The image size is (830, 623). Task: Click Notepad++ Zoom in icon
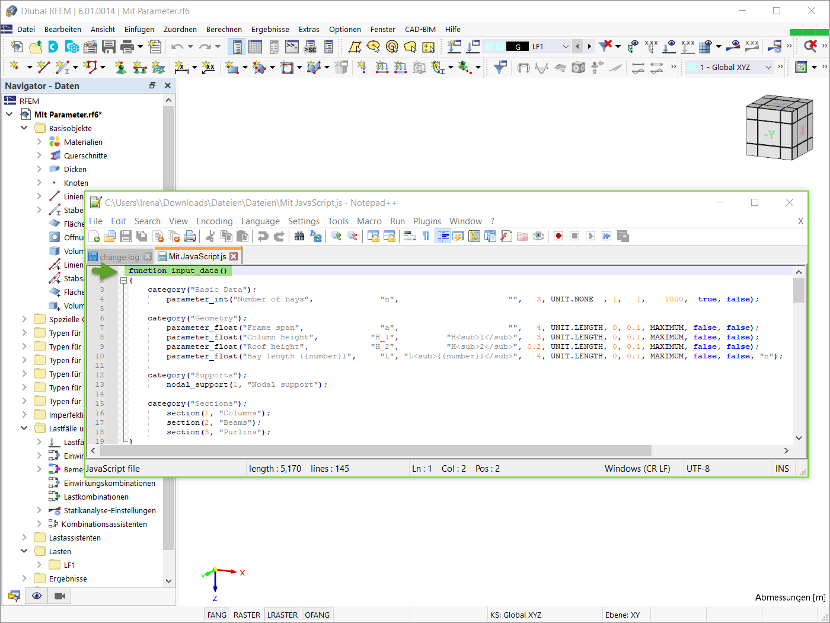[x=336, y=236]
